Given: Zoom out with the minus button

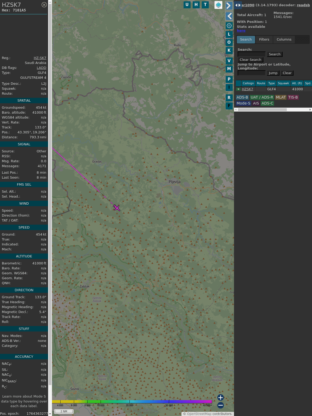Looking at the screenshot, I should point(220,405).
